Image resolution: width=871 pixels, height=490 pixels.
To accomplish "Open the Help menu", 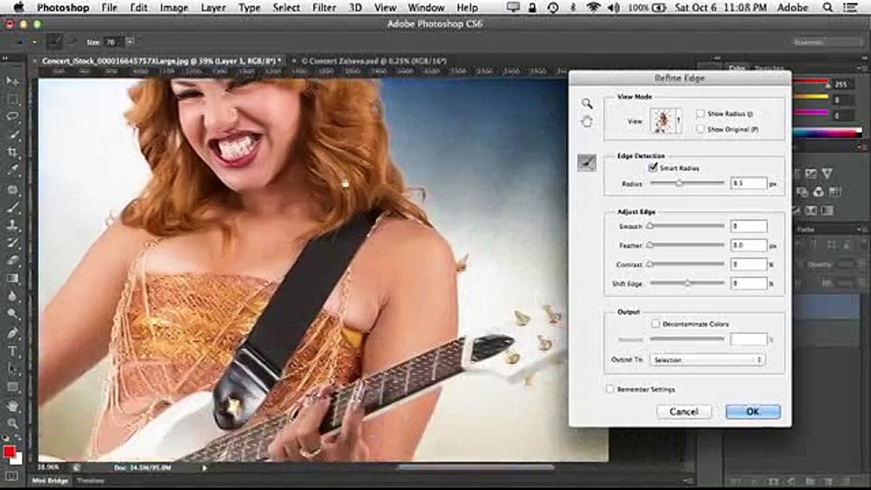I will [467, 7].
